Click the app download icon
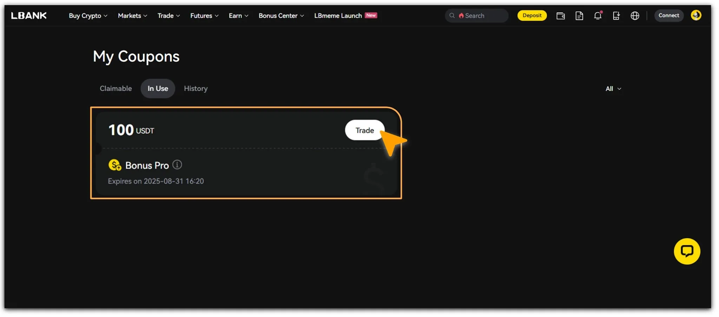This screenshot has width=719, height=317. pyautogui.click(x=616, y=16)
